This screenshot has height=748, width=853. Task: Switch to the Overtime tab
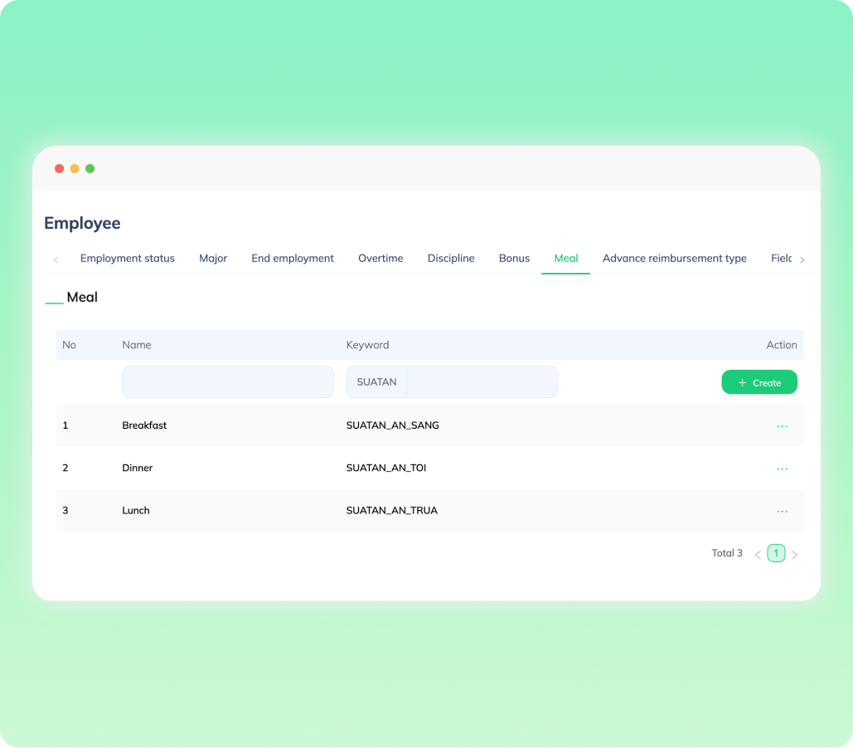(x=380, y=258)
